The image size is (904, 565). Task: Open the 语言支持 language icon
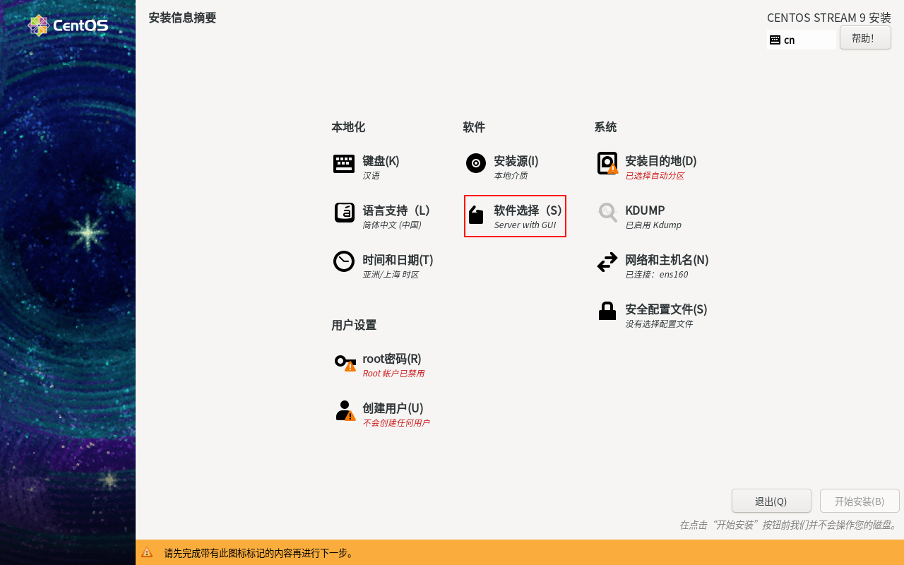(x=344, y=213)
